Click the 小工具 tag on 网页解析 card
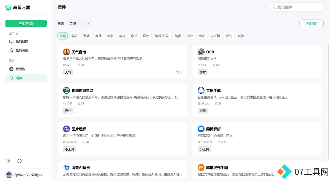This screenshot has height=181, width=329. point(204,149)
